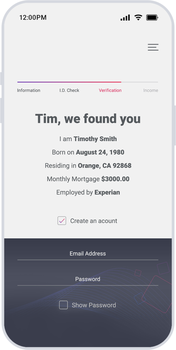Click the Show Password label text
176x350 pixels.
tap(94, 305)
